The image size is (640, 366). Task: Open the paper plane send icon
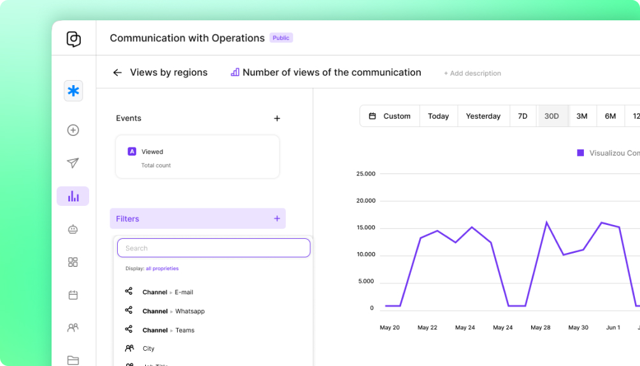pos(73,163)
